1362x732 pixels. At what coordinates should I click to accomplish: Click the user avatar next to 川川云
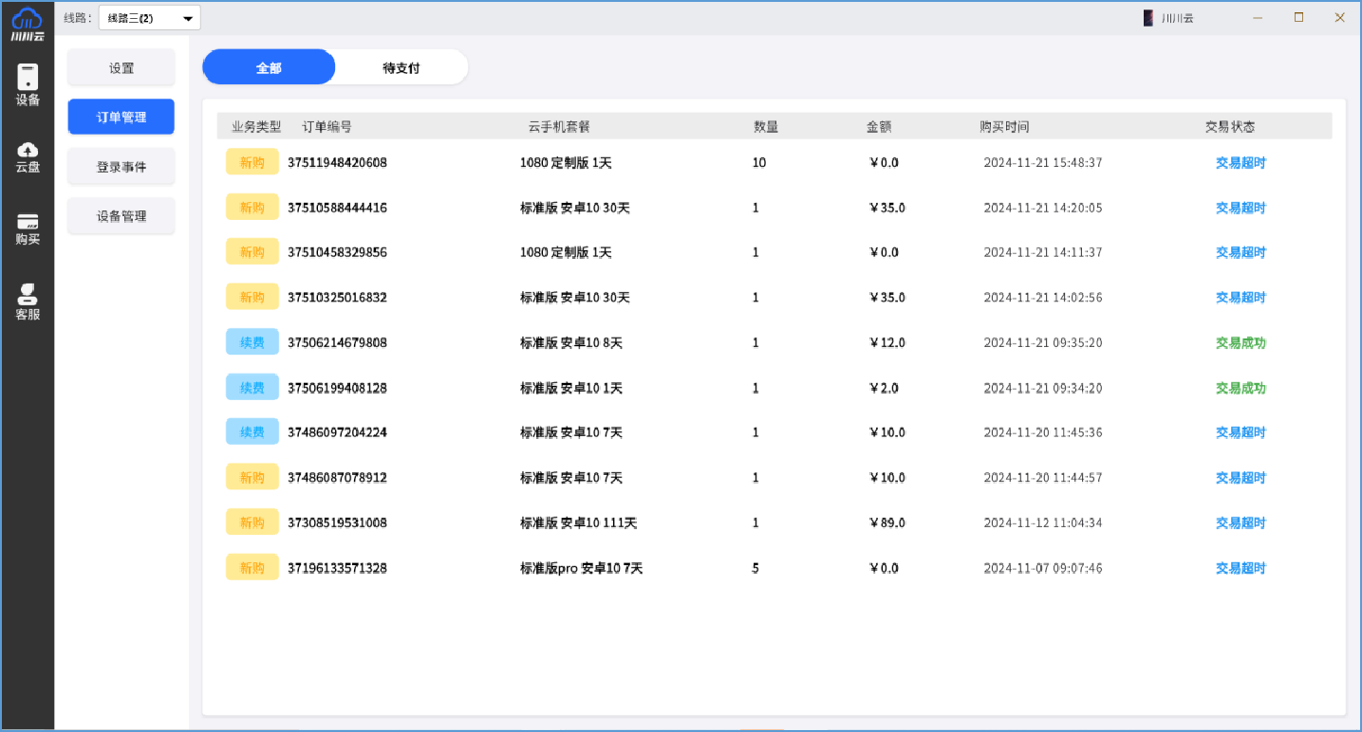click(1148, 18)
